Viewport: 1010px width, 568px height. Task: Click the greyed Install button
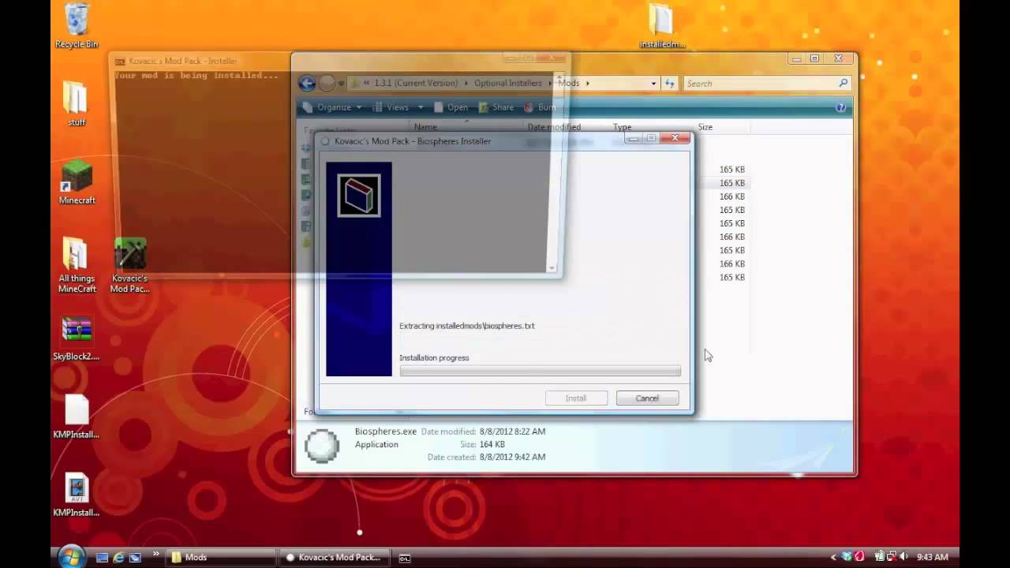click(576, 398)
